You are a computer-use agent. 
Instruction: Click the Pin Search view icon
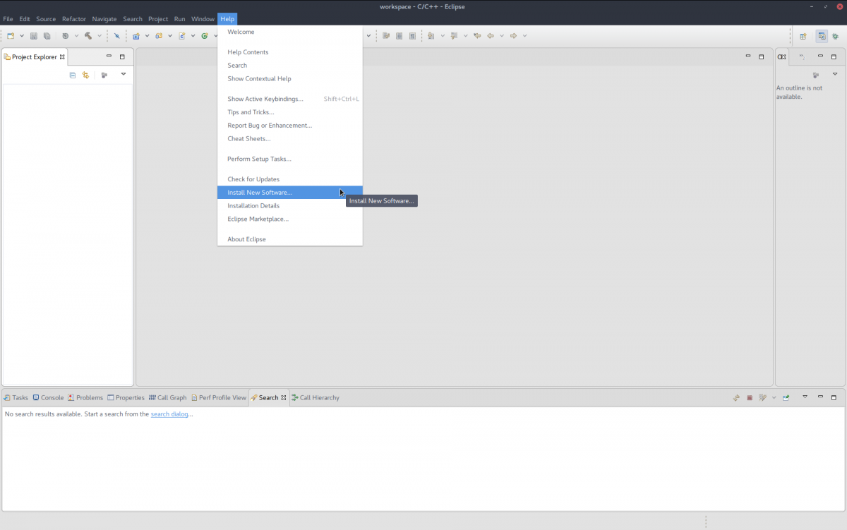(x=786, y=398)
